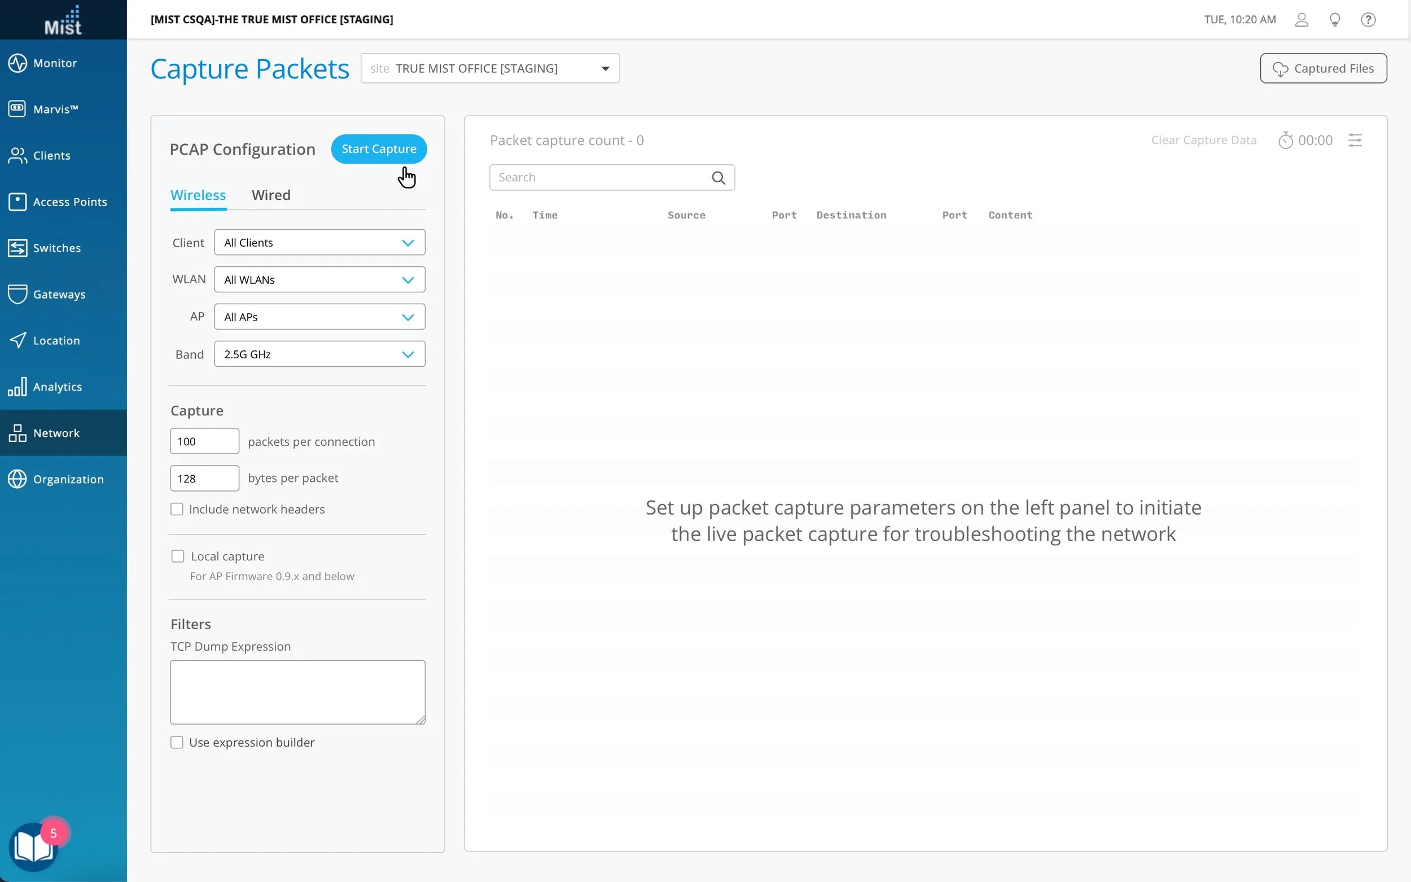Image resolution: width=1411 pixels, height=882 pixels.
Task: Open the Marvis sidebar icon
Action: tap(17, 109)
